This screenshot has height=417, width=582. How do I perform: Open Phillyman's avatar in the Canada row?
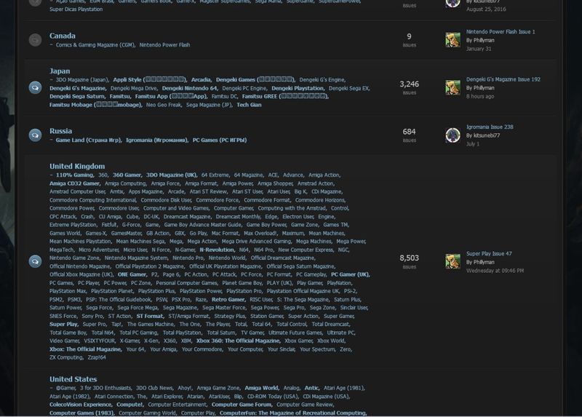pos(453,40)
